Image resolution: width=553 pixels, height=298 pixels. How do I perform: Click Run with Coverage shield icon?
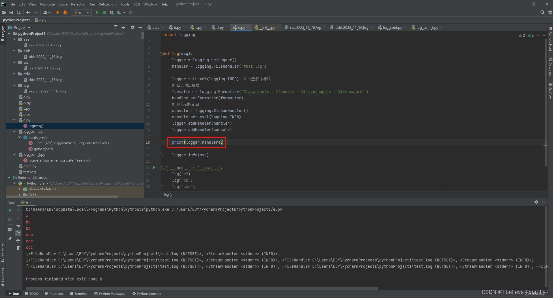coord(112,12)
